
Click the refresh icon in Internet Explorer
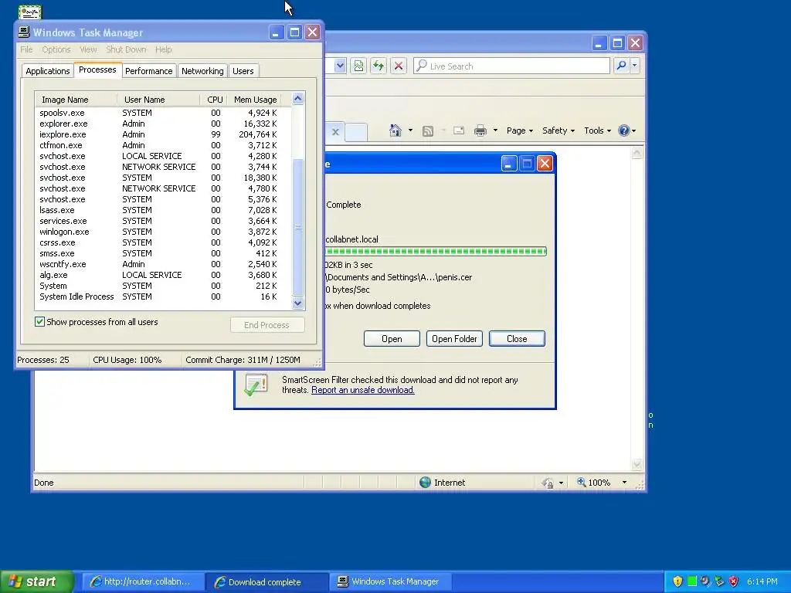[379, 66]
